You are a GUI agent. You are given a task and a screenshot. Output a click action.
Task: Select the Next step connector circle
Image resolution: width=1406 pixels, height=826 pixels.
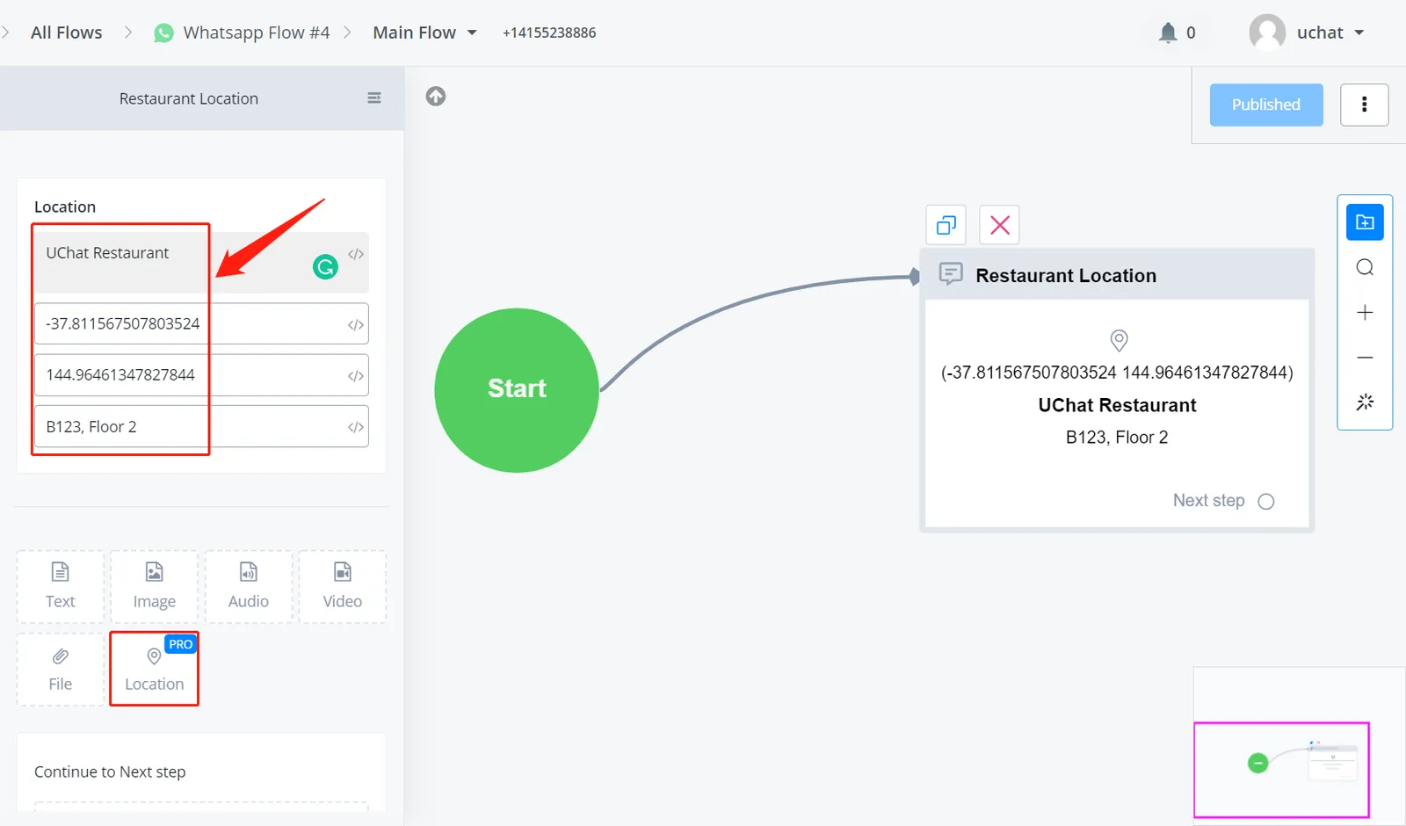click(x=1266, y=501)
